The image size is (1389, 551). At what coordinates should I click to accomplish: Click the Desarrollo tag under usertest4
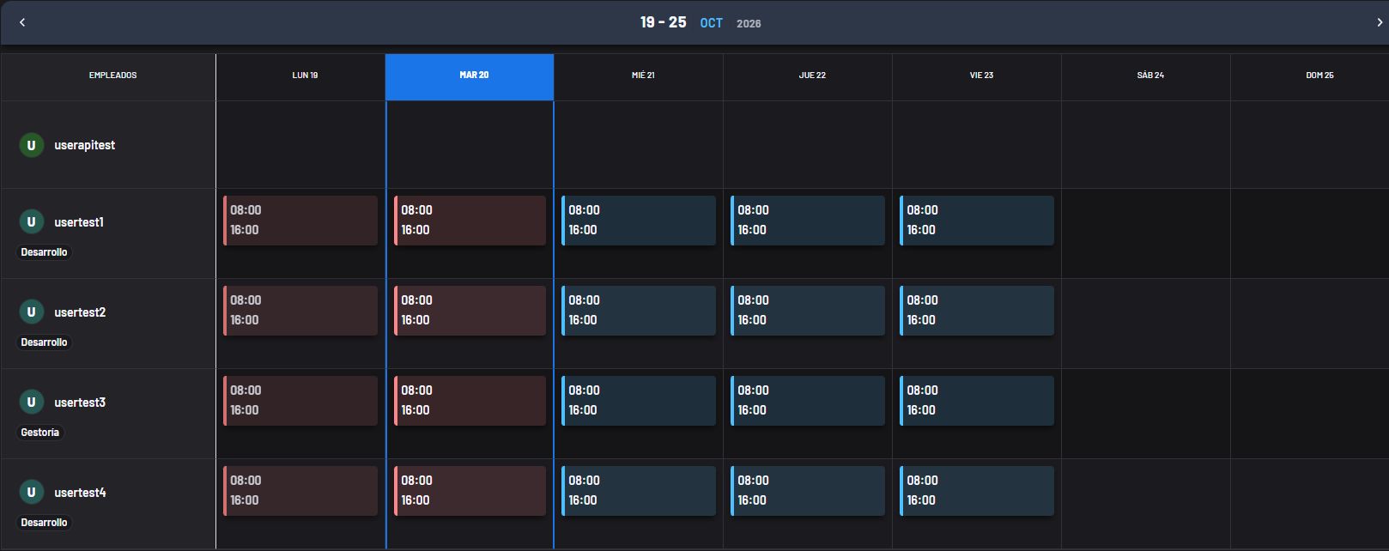[x=44, y=523]
